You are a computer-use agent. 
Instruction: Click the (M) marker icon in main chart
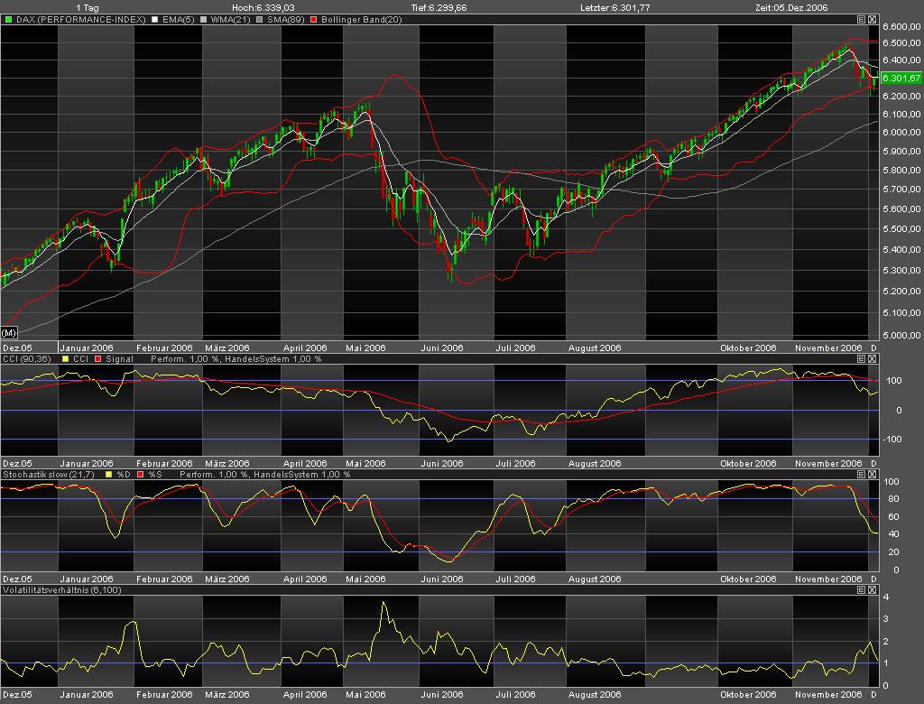pos(10,332)
